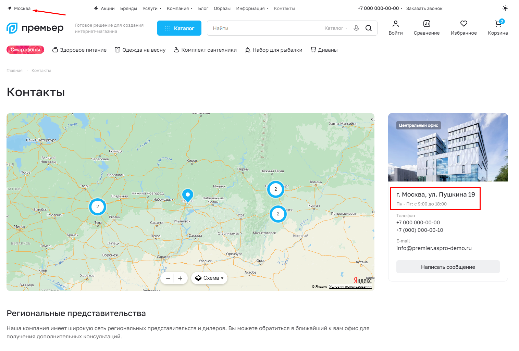Open the Акции menu item

click(x=108, y=8)
